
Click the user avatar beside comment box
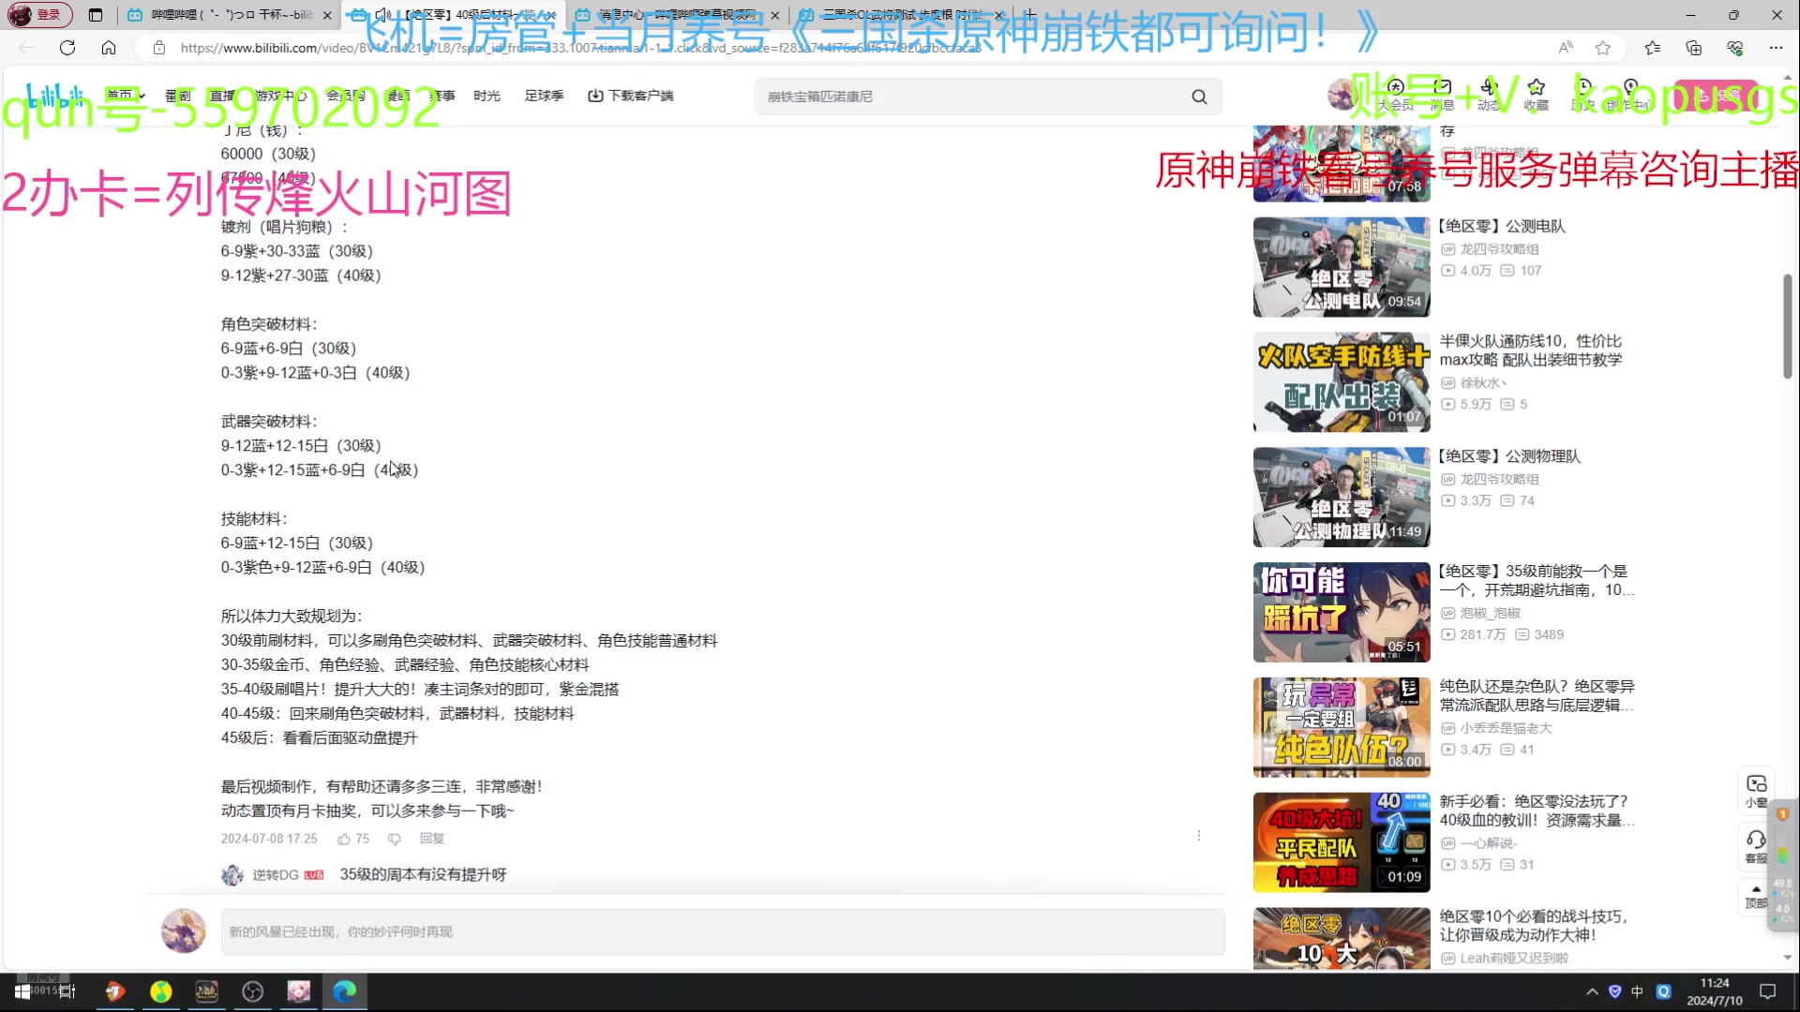(183, 931)
